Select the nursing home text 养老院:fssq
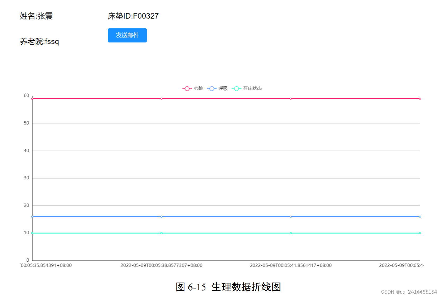This screenshot has height=297, width=441. (40, 42)
